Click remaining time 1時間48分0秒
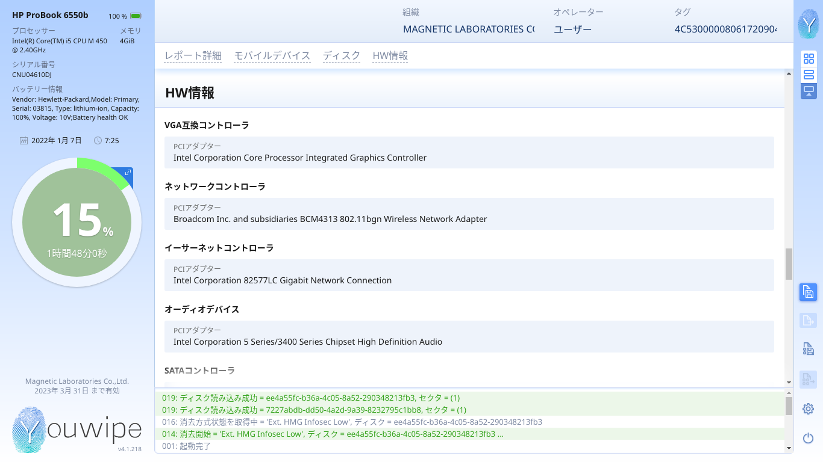 click(77, 253)
